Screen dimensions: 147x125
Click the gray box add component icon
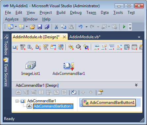click(x=79, y=47)
